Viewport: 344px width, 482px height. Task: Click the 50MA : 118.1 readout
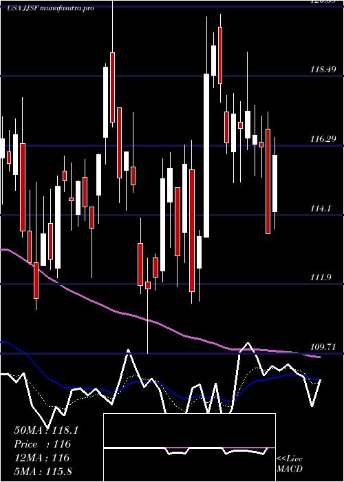click(46, 430)
